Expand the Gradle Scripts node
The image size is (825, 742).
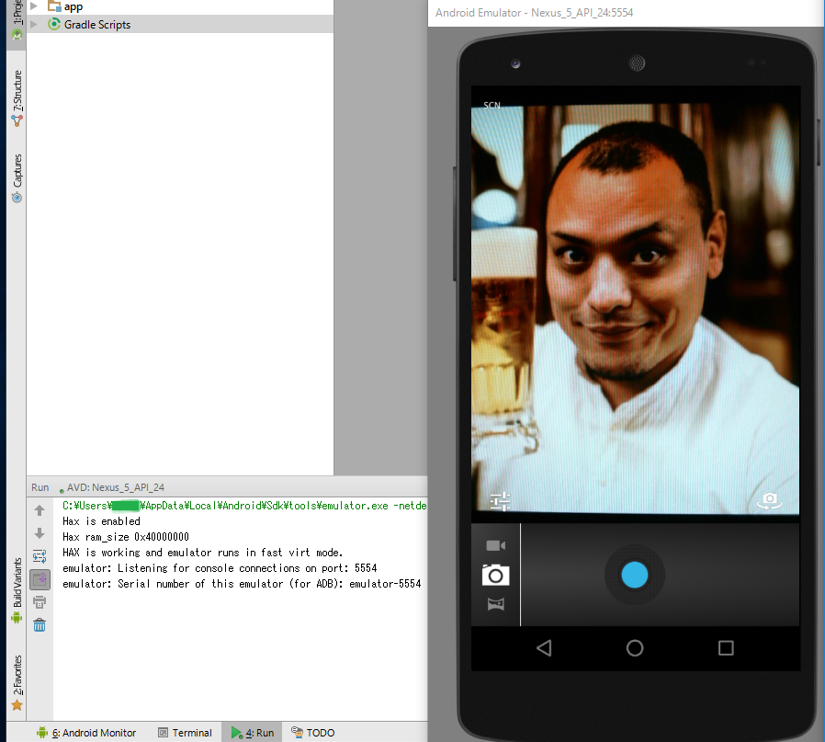coord(34,24)
